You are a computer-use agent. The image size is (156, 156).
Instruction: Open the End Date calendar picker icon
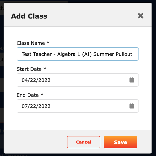[x=132, y=106]
